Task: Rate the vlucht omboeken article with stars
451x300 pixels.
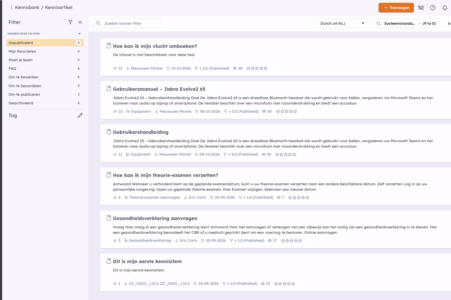Action: click(257, 68)
